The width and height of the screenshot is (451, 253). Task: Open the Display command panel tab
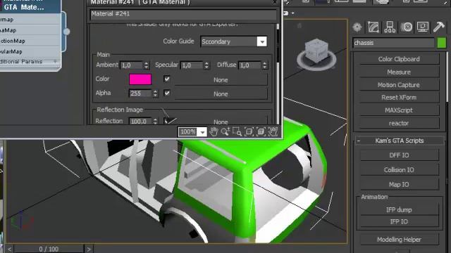(x=423, y=27)
